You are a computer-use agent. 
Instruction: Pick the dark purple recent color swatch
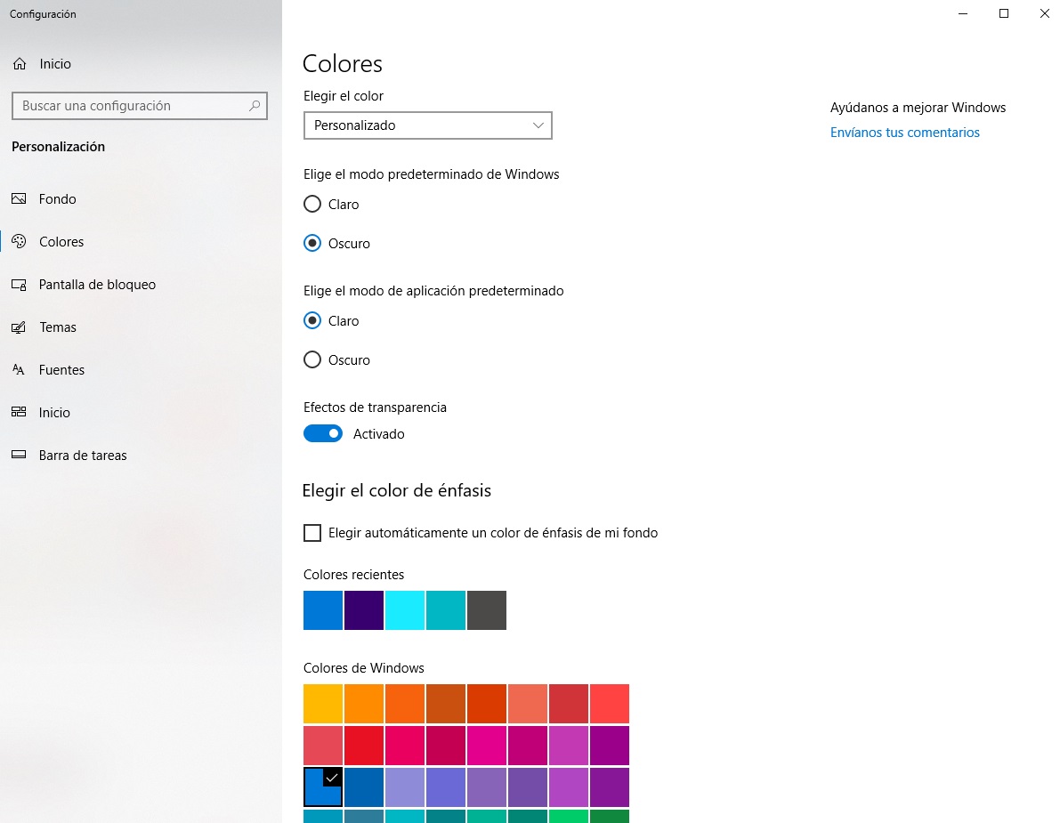click(364, 610)
